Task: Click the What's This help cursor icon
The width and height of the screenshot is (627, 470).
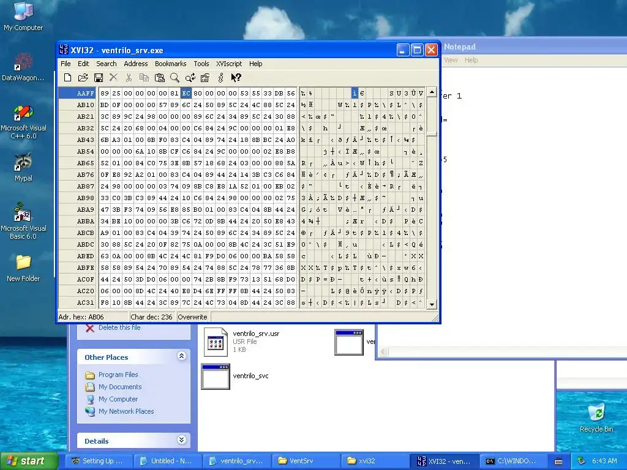Action: [x=236, y=78]
